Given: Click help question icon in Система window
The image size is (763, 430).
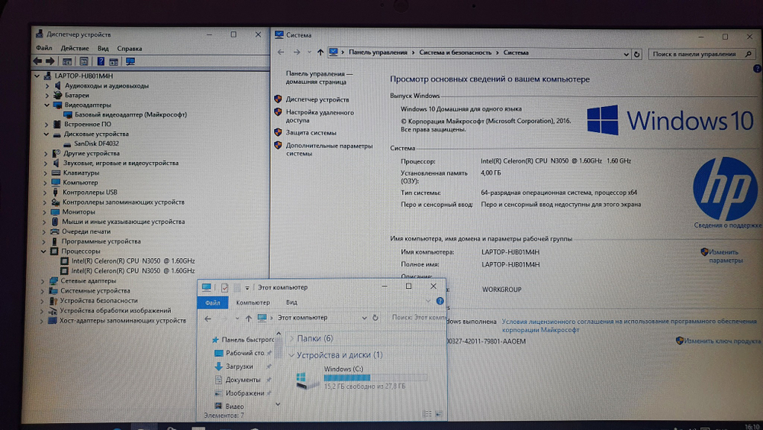Looking at the screenshot, I should pyautogui.click(x=757, y=69).
